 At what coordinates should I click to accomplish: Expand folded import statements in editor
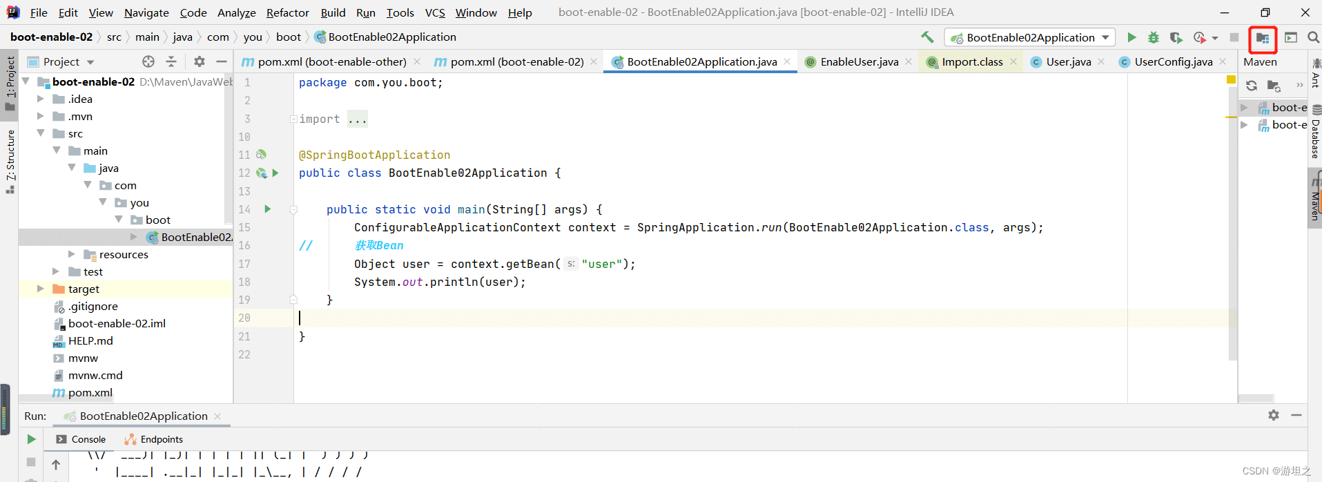(358, 119)
